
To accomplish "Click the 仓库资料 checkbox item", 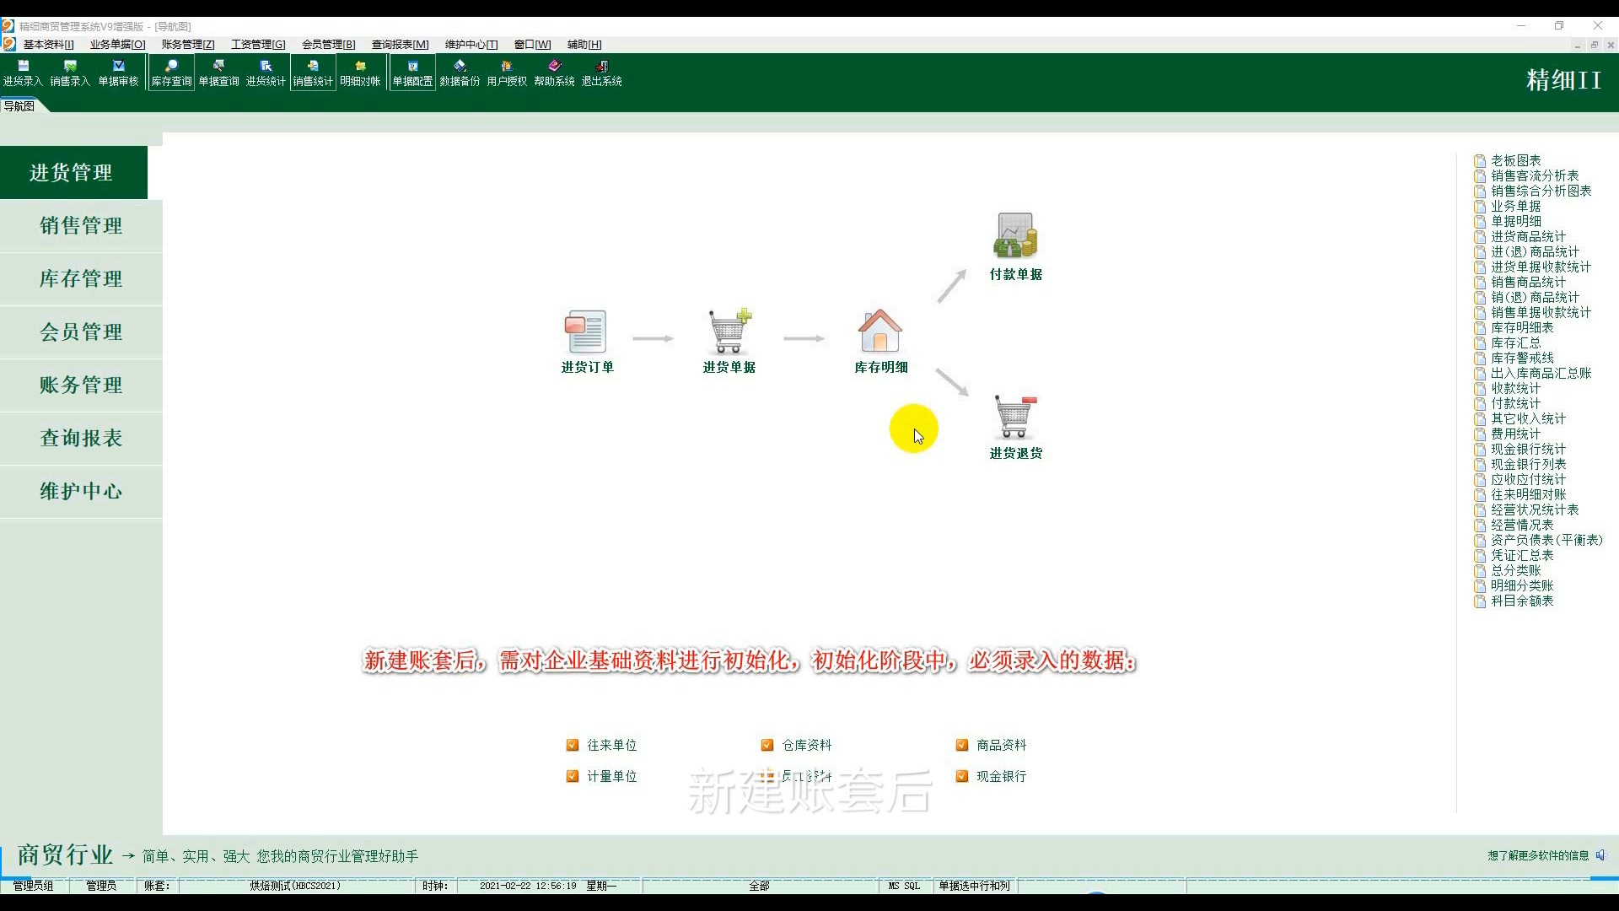I will click(797, 745).
